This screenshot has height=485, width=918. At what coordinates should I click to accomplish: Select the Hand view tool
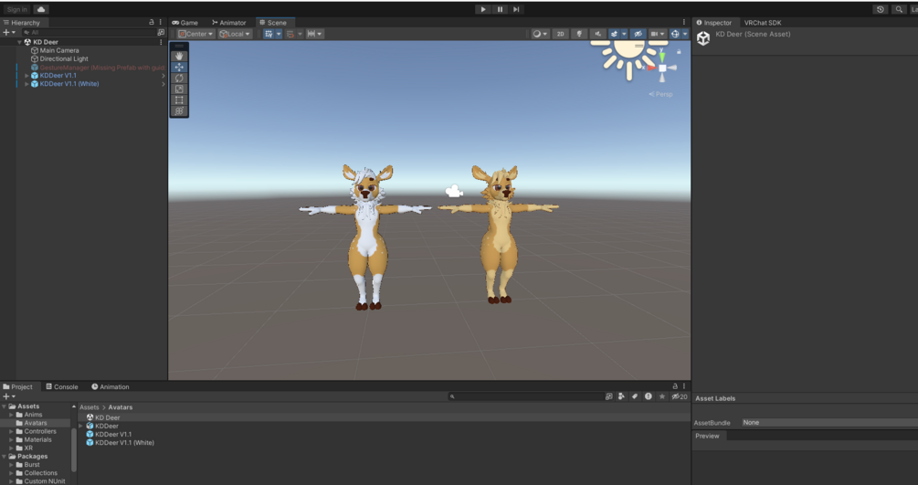click(x=179, y=57)
